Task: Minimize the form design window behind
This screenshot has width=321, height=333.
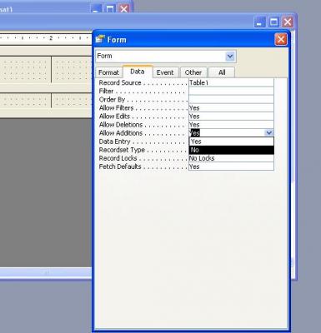Action: 259,22
